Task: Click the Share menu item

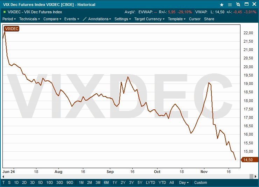Action: (x=209, y=19)
